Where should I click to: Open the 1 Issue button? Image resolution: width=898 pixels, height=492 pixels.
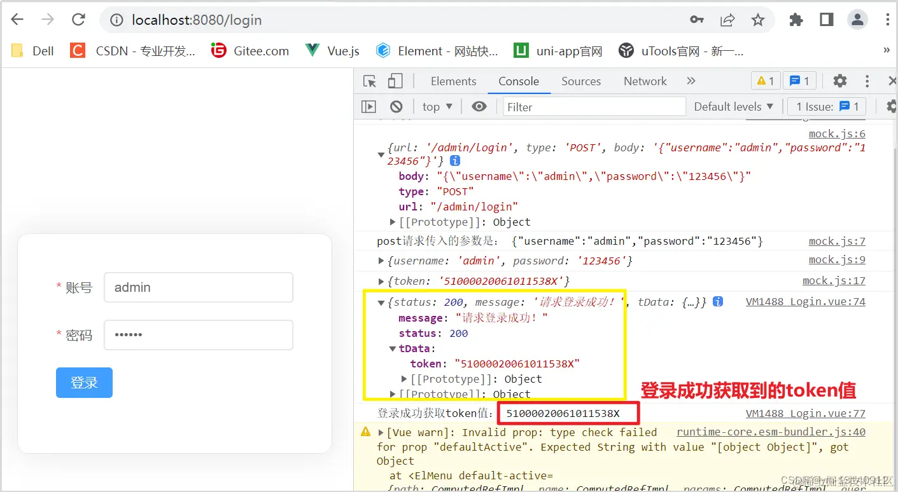[827, 107]
